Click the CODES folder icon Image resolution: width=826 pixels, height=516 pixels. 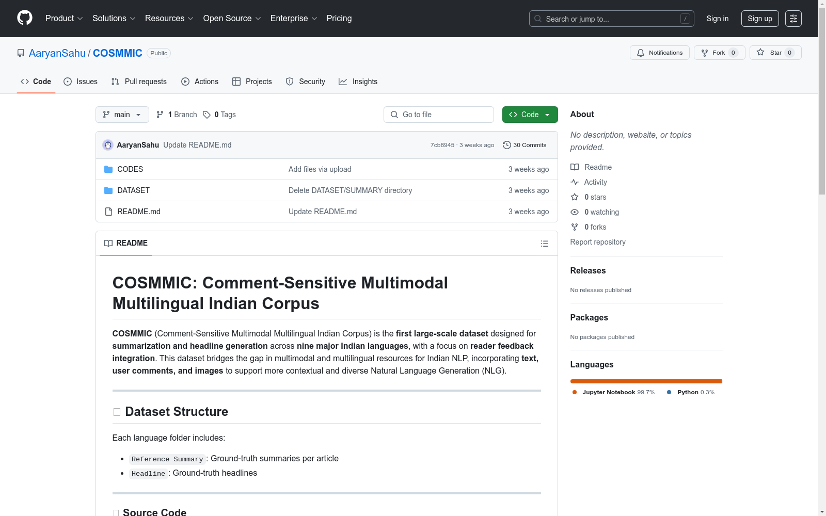pos(108,169)
